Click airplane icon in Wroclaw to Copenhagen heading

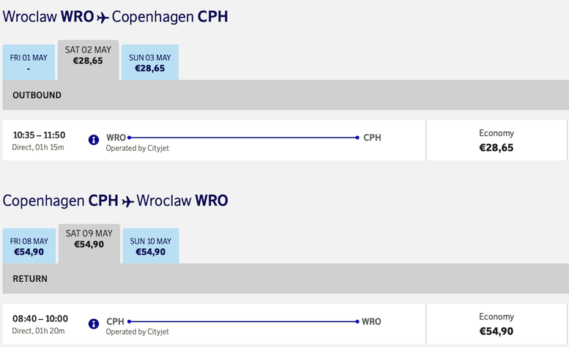point(103,18)
